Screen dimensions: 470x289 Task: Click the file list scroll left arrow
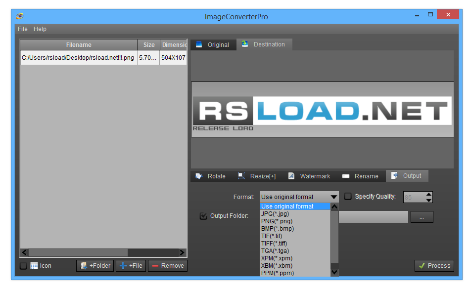coord(24,252)
